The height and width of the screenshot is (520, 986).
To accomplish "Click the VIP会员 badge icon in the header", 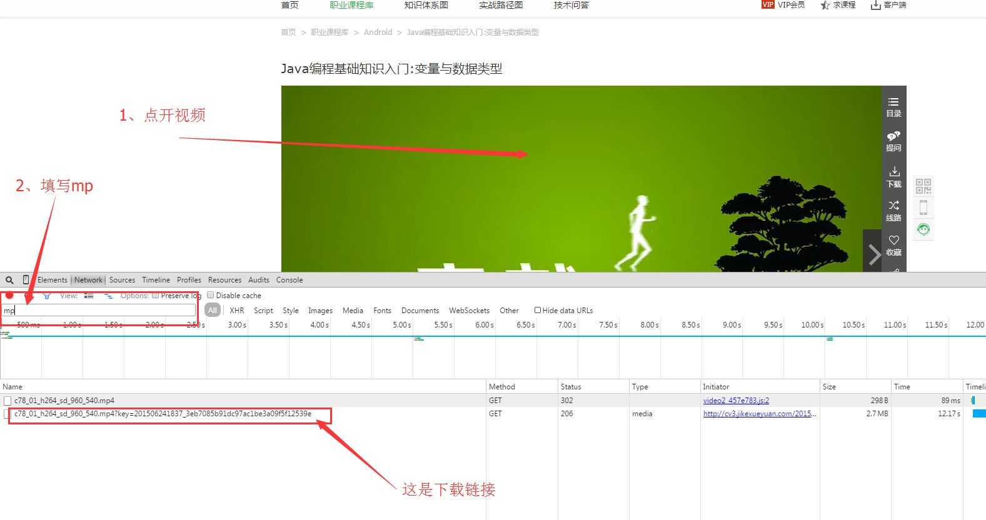I will point(768,4).
